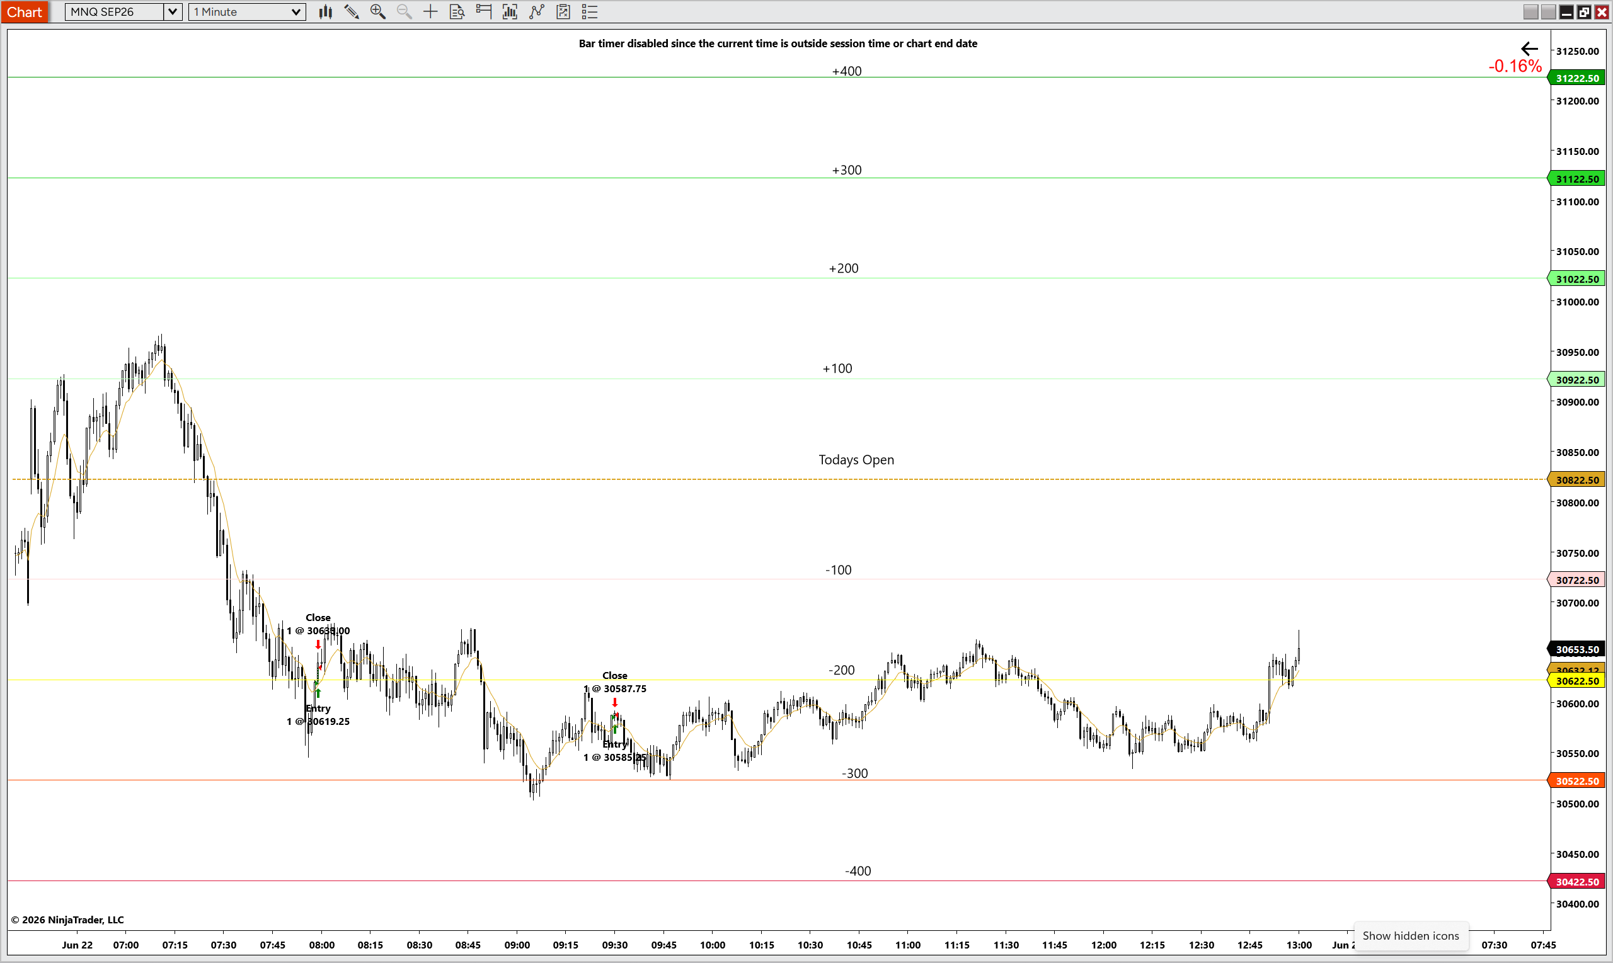1613x963 pixels.
Task: Minimize the chart window
Action: [x=1566, y=13]
